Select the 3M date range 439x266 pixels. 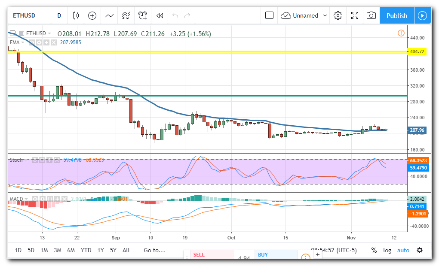(57, 250)
